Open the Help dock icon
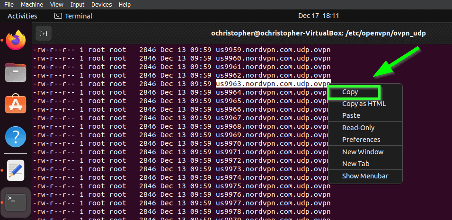 pos(16,137)
